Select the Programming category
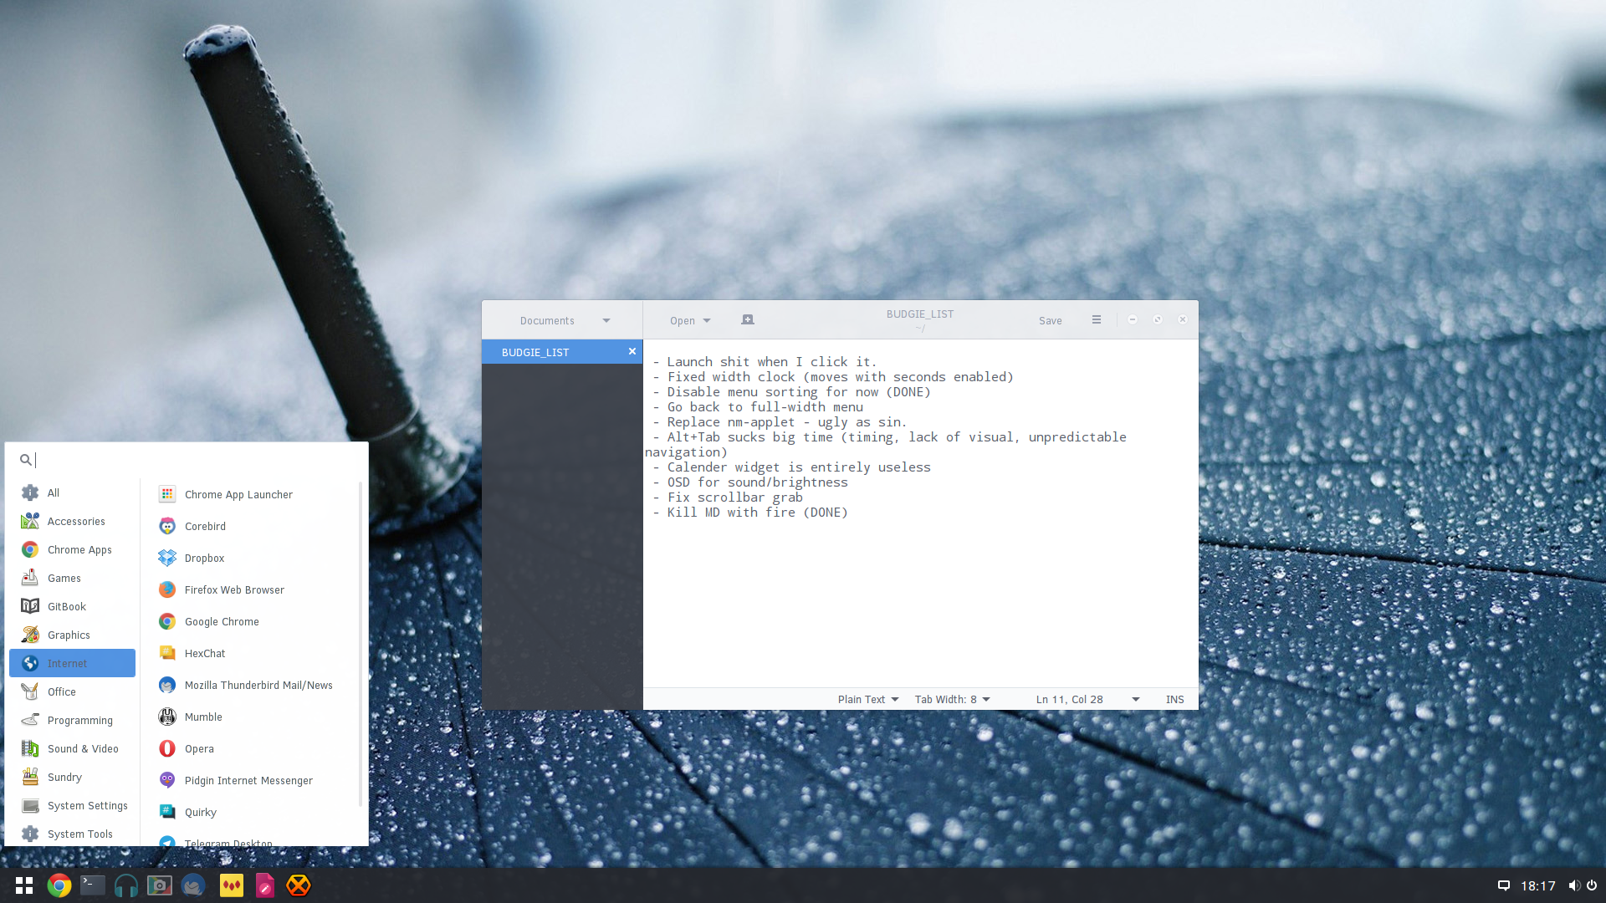Viewport: 1606px width, 903px height. (x=72, y=720)
